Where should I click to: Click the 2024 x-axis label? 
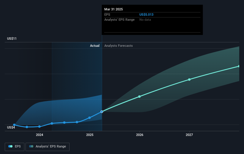(40, 135)
